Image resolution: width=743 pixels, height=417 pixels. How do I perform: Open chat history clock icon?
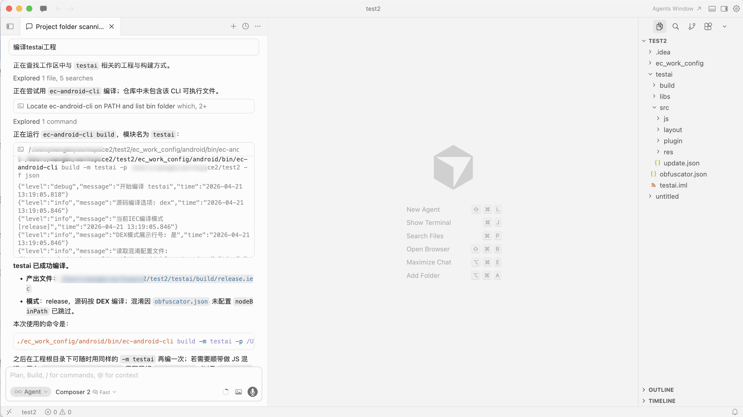(x=246, y=26)
